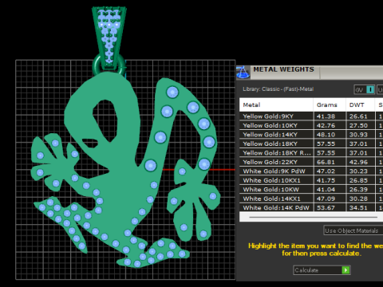This screenshot has height=287, width=383.
Task: Select the White Gold:9K PdW row
Action: pos(311,171)
